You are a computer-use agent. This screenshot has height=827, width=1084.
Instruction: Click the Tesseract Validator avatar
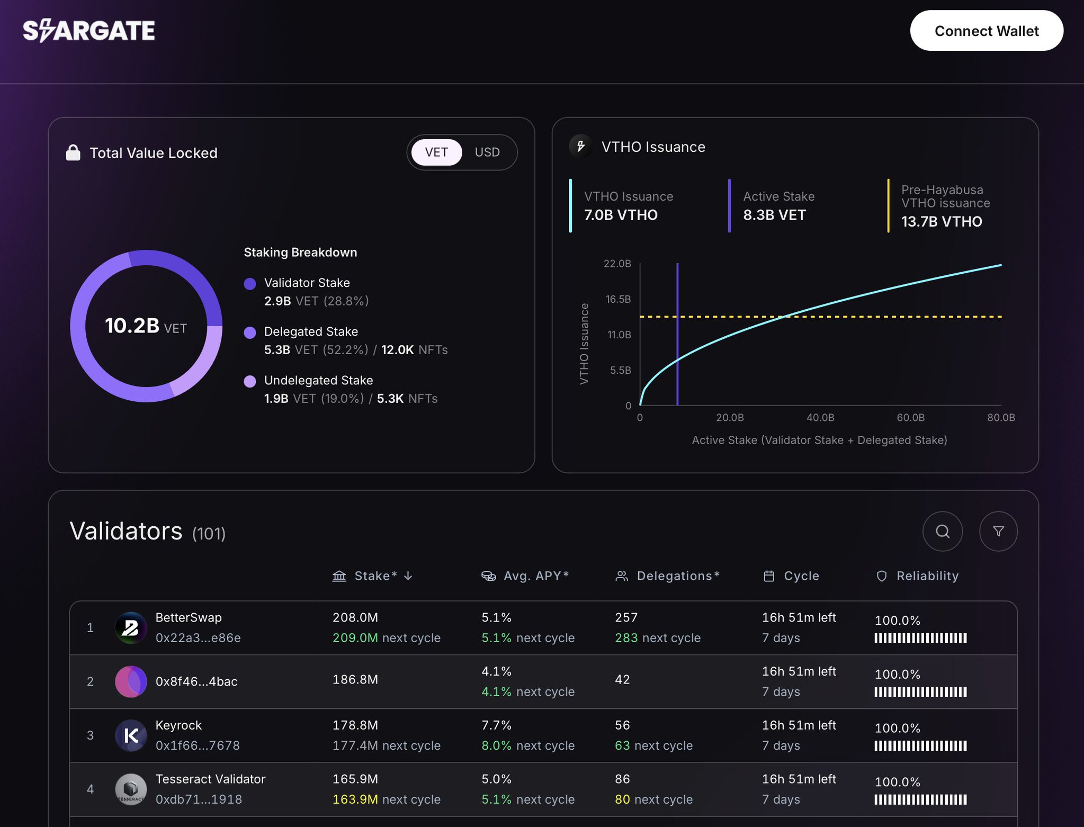131,789
